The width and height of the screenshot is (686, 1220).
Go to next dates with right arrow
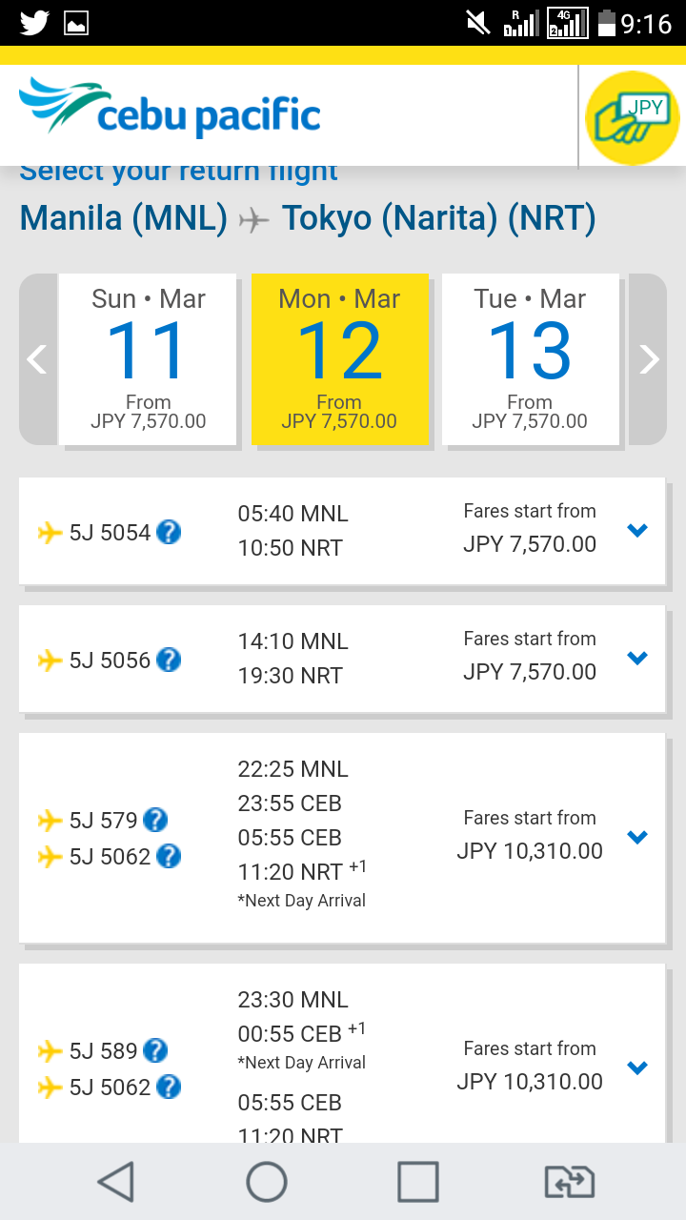tap(649, 359)
